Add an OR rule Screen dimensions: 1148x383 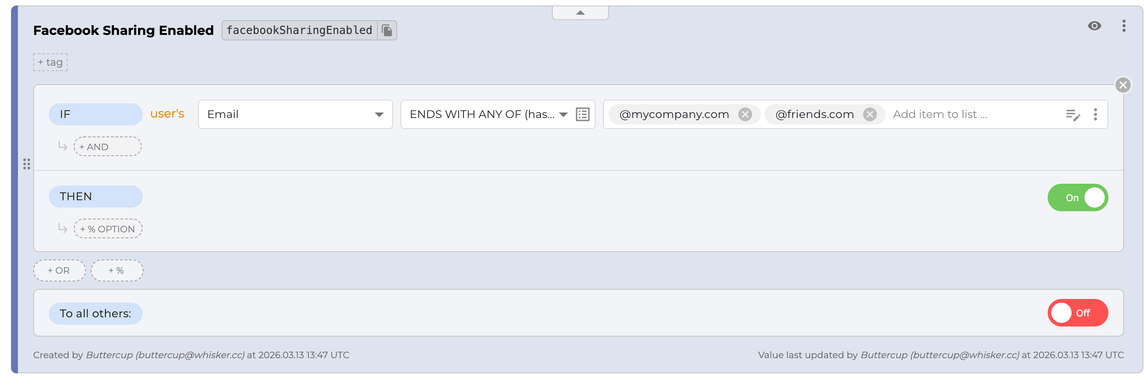59,270
